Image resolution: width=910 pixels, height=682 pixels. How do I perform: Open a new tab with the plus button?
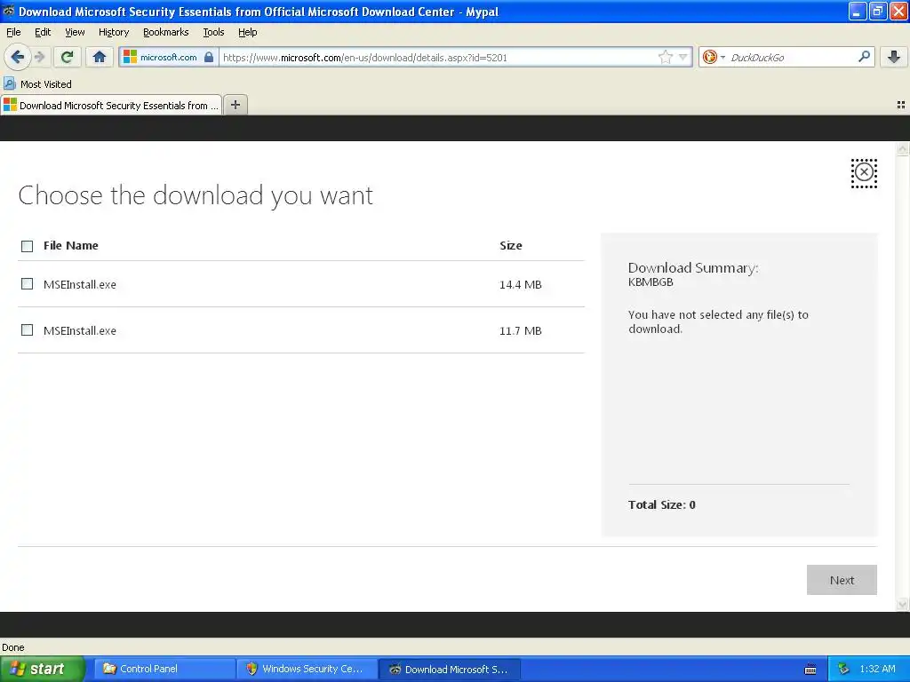235,105
